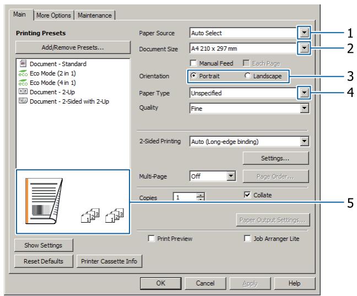The width and height of the screenshot is (357, 296).
Task: Select Portrait orientation
Action: pyautogui.click(x=193, y=76)
